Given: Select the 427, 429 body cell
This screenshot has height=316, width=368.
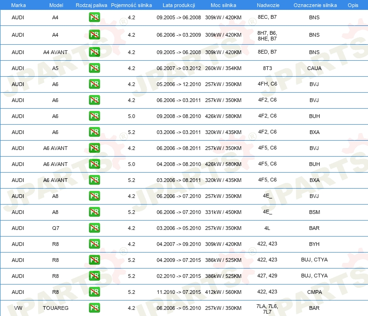Looking at the screenshot, I should pyautogui.click(x=267, y=276).
